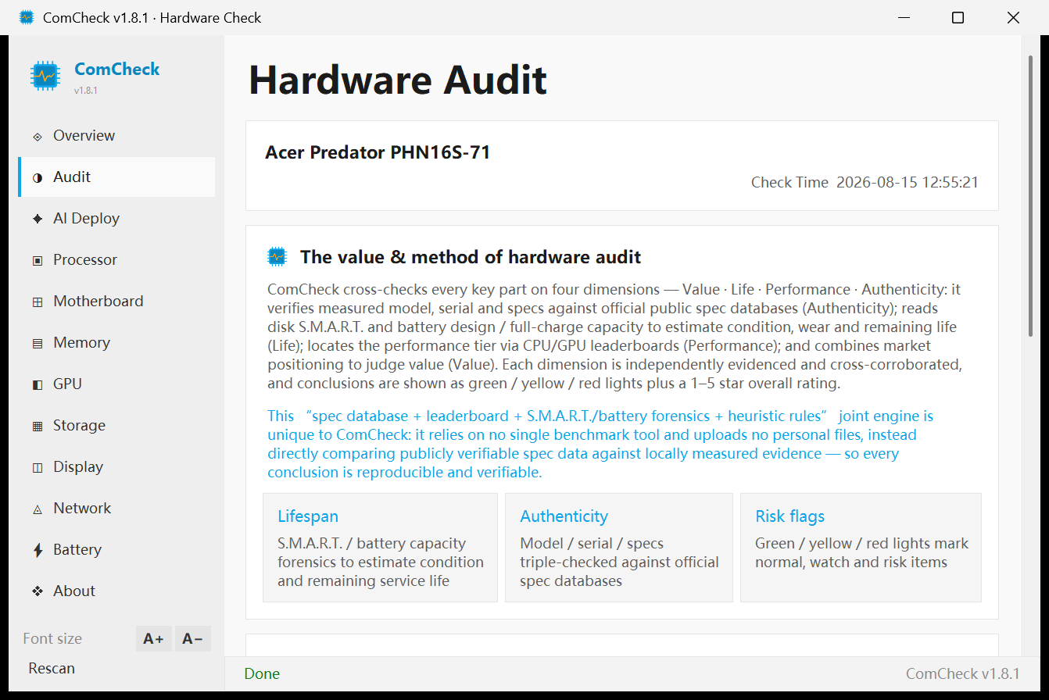The height and width of the screenshot is (700, 1049).
Task: Go to the Network page
Action: (116, 509)
